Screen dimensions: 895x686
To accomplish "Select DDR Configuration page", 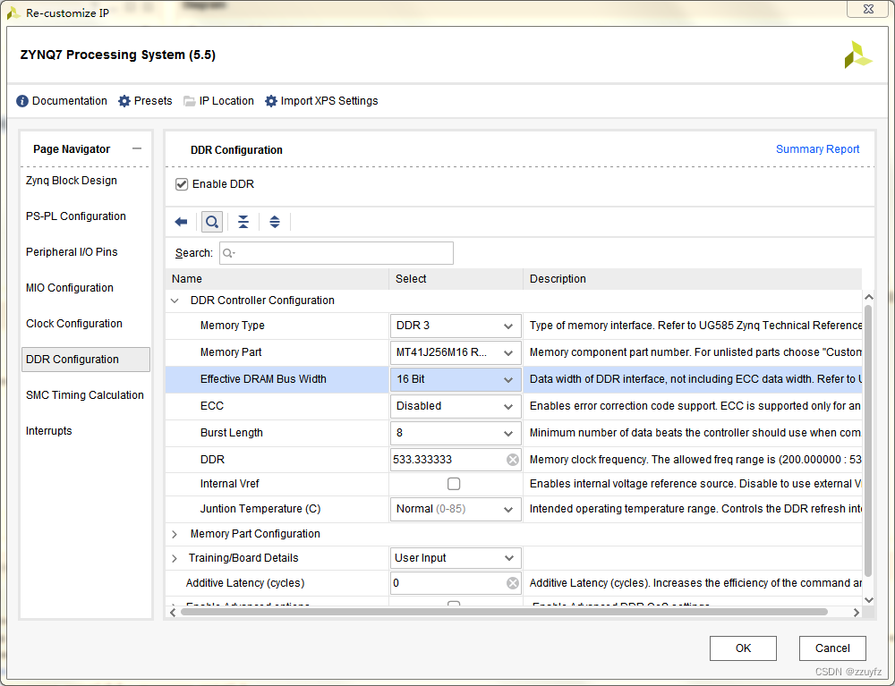I will click(86, 360).
